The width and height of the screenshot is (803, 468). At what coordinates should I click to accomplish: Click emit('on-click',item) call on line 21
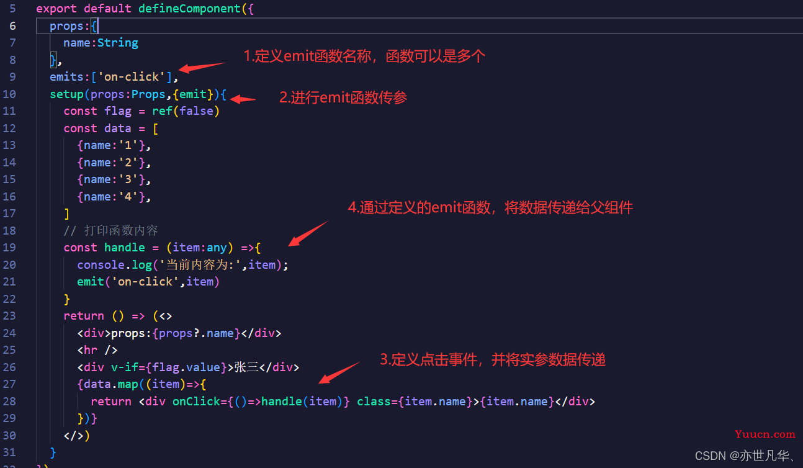tap(148, 282)
